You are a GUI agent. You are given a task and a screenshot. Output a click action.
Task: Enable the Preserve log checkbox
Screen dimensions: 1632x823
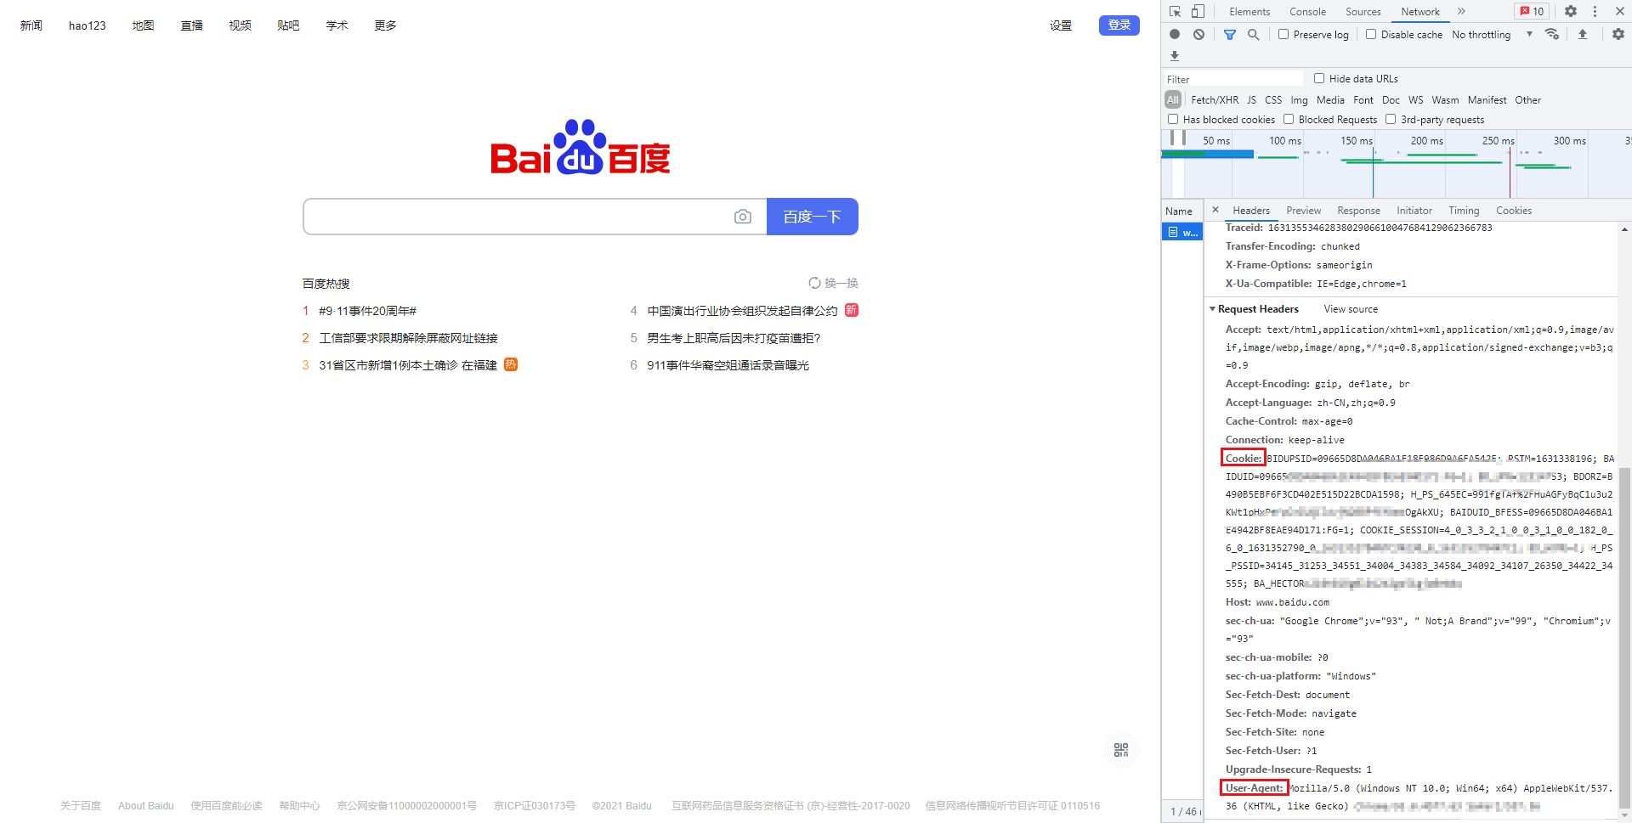pyautogui.click(x=1283, y=34)
